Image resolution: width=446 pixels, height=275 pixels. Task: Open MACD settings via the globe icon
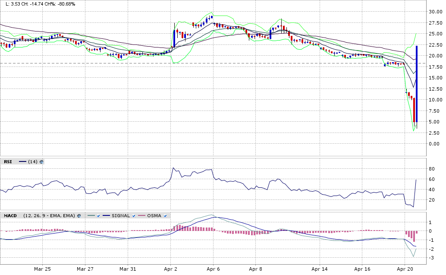(x=79, y=215)
